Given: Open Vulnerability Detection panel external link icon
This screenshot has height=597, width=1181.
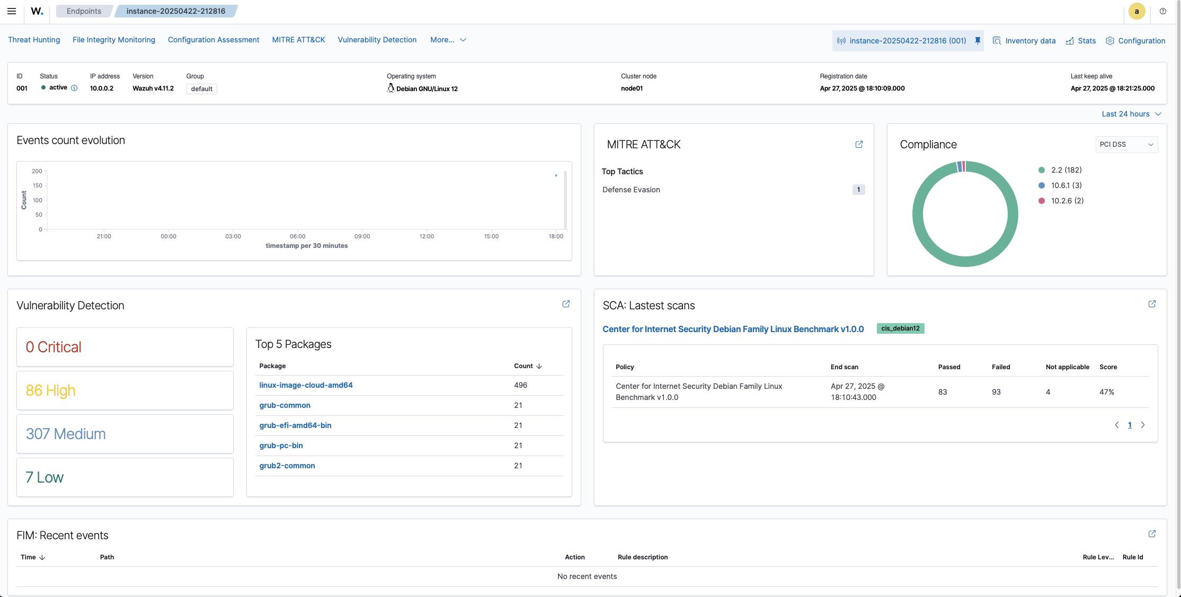Looking at the screenshot, I should pyautogui.click(x=566, y=304).
